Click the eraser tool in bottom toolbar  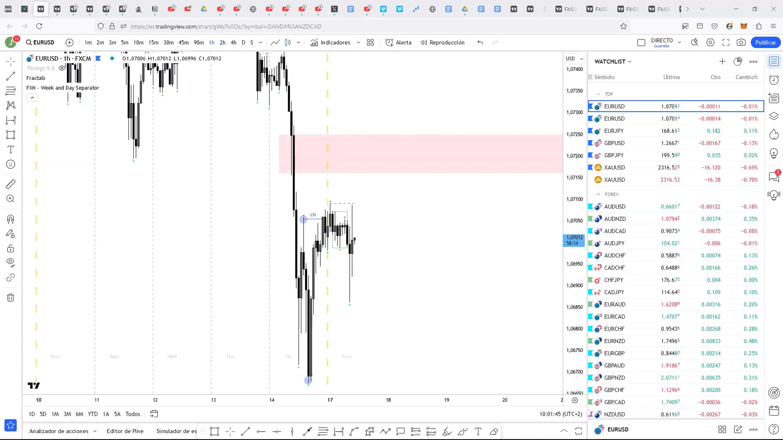(x=494, y=432)
